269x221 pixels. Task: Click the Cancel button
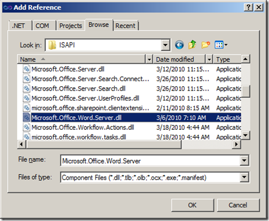(x=238, y=205)
